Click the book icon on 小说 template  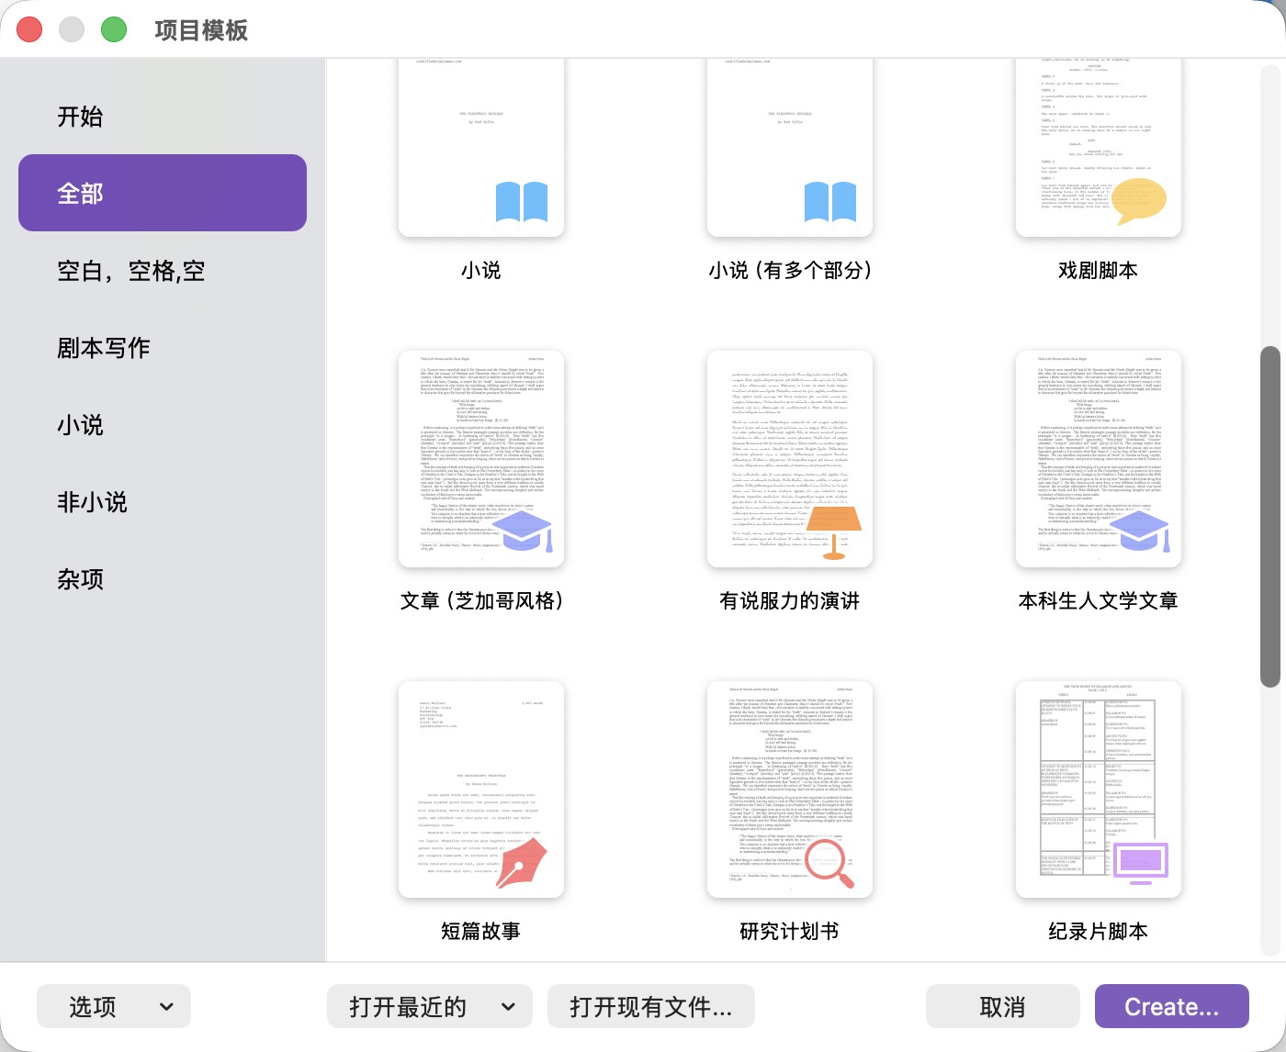(522, 201)
